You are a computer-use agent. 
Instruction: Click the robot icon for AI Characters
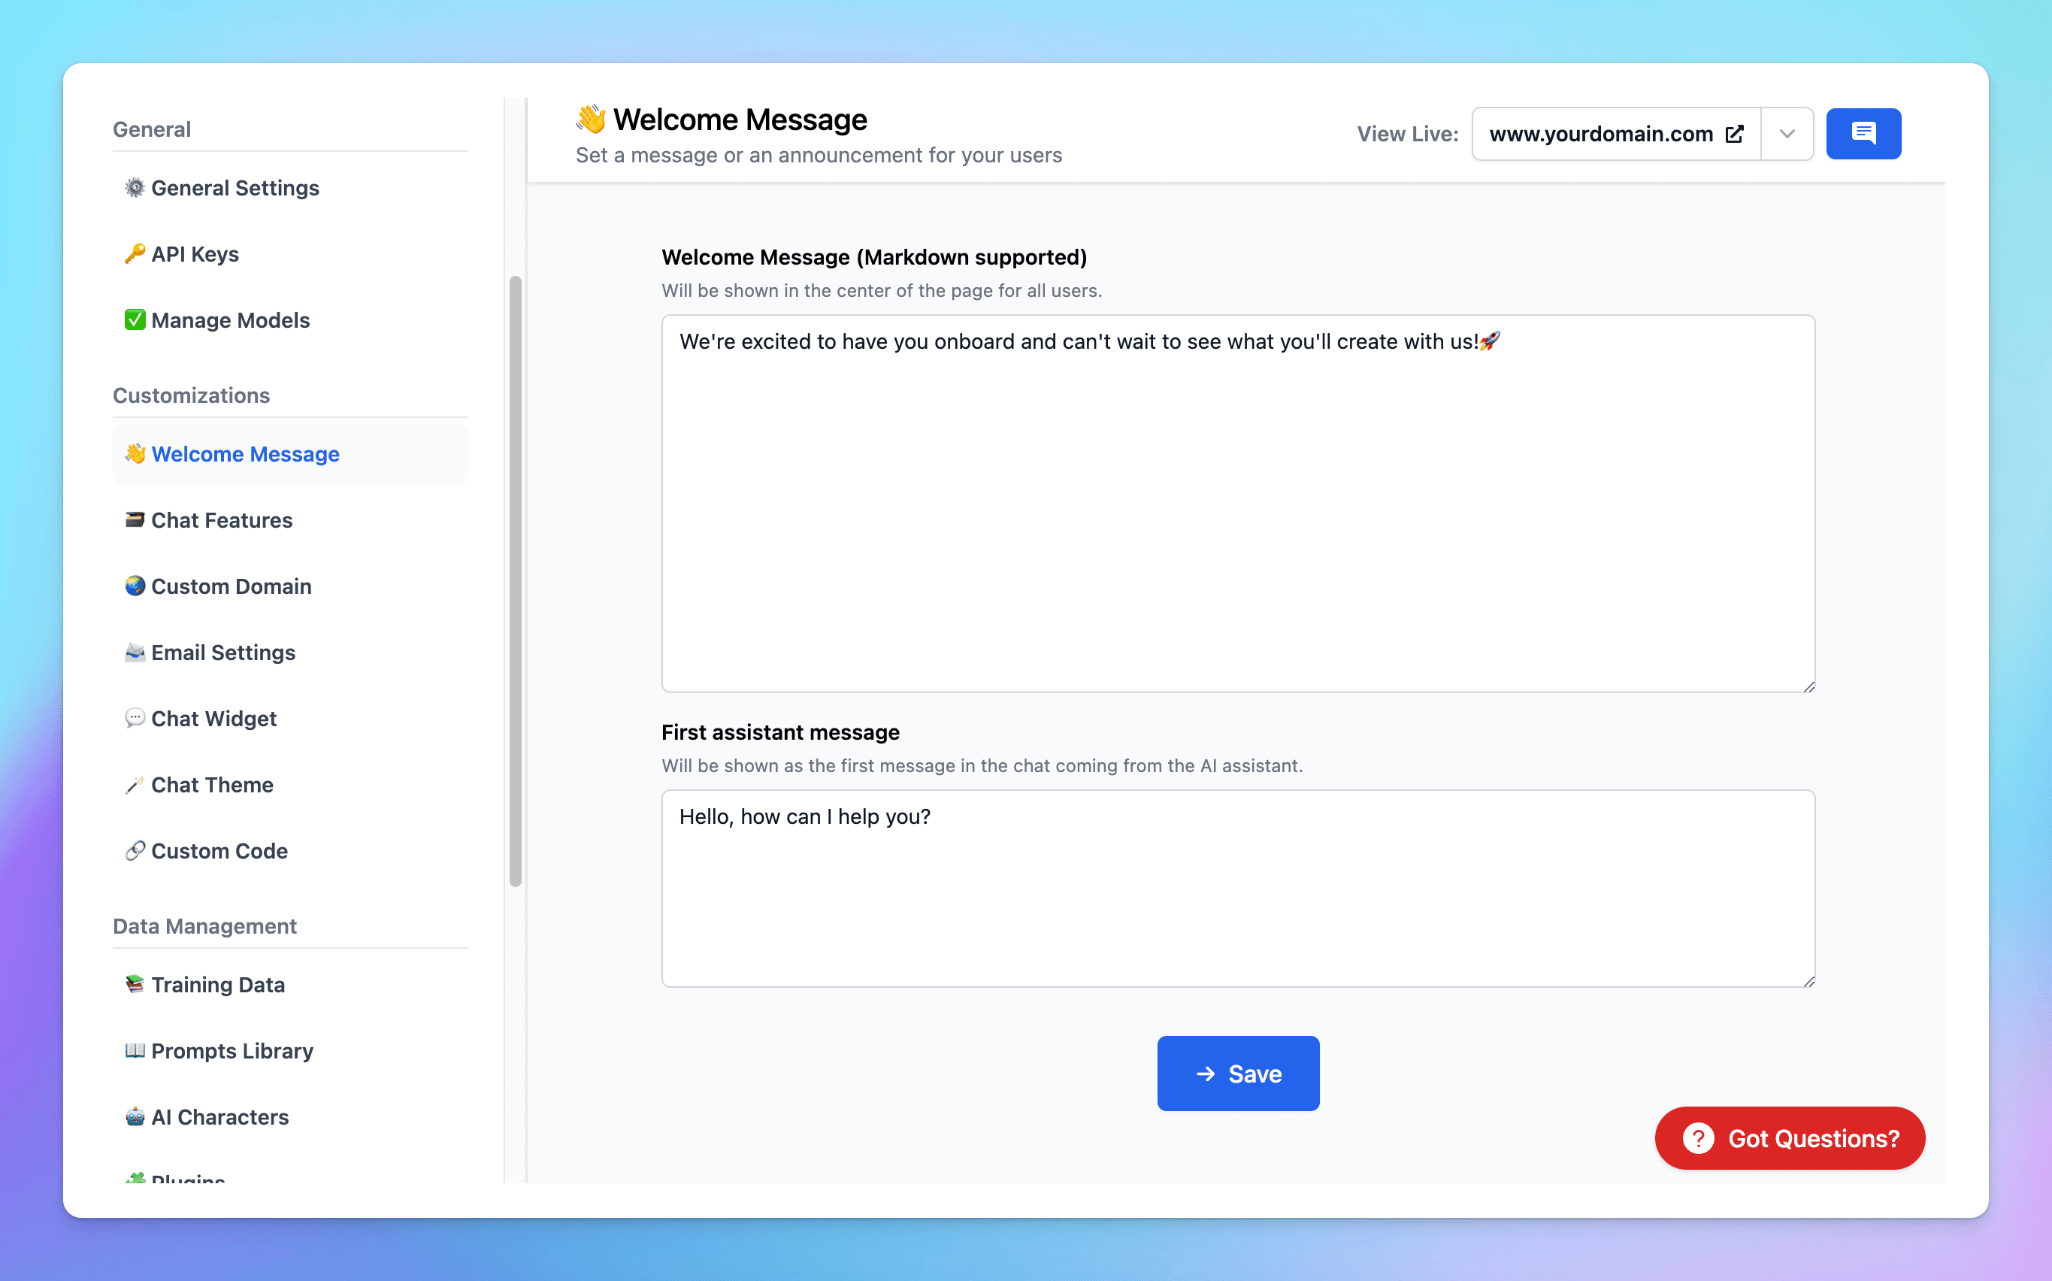pyautogui.click(x=135, y=1116)
